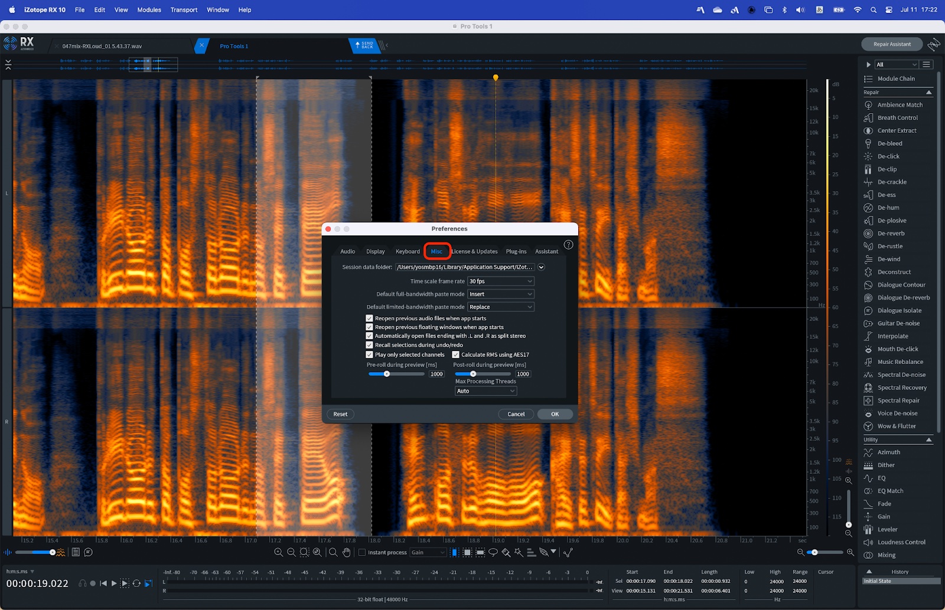Select the Lasso selection tool
Image resolution: width=945 pixels, height=610 pixels.
(x=493, y=552)
